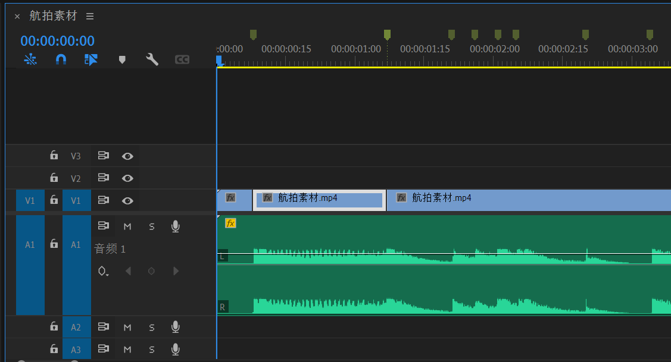Toggle insert sequences as nests

[30, 59]
